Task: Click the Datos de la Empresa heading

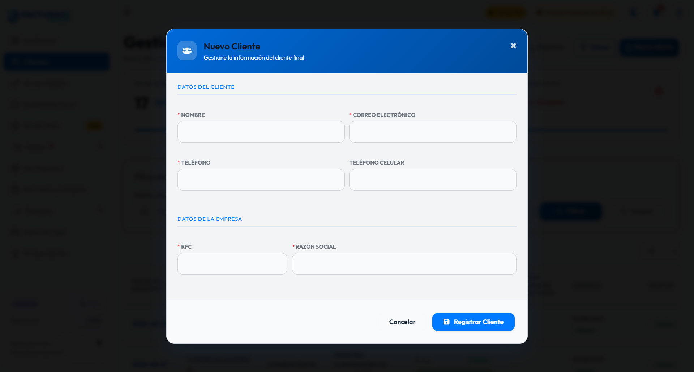Action: point(210,219)
